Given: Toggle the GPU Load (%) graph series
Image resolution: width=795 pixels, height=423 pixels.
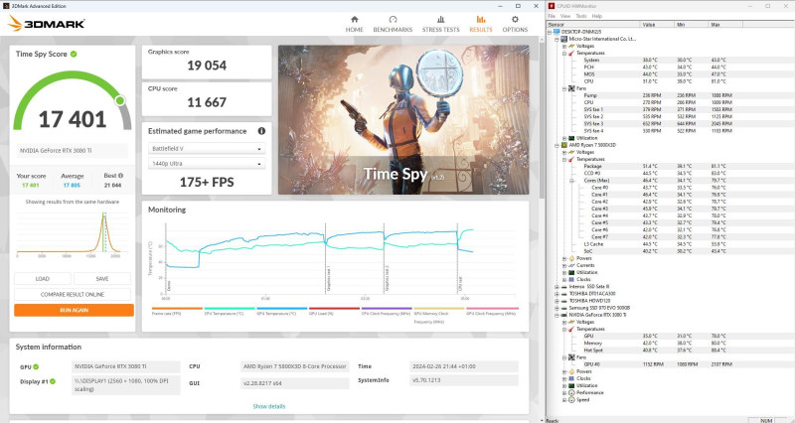Looking at the screenshot, I should (x=334, y=311).
